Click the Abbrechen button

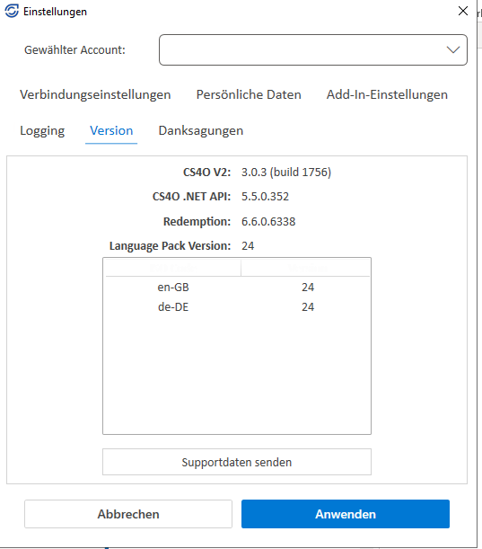coord(128,514)
